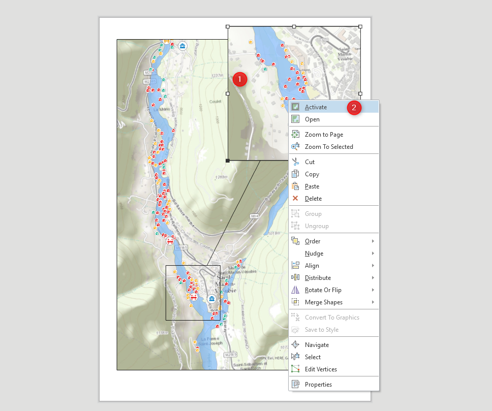Open Properties from the context menu
This screenshot has width=492, height=411.
point(334,385)
